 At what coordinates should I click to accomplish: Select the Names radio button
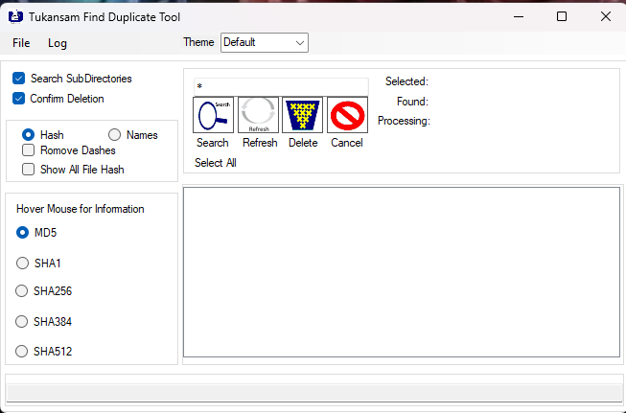(115, 135)
